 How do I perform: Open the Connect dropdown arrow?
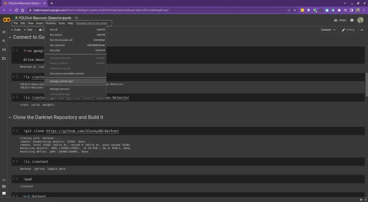335,30
